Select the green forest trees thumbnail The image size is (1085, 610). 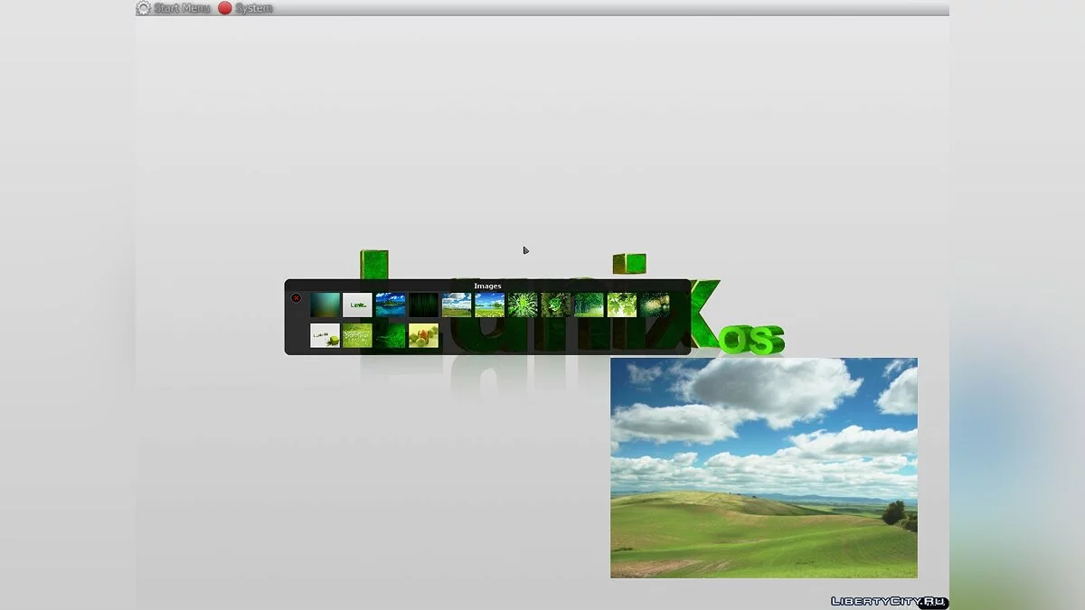pyautogui.click(x=589, y=305)
